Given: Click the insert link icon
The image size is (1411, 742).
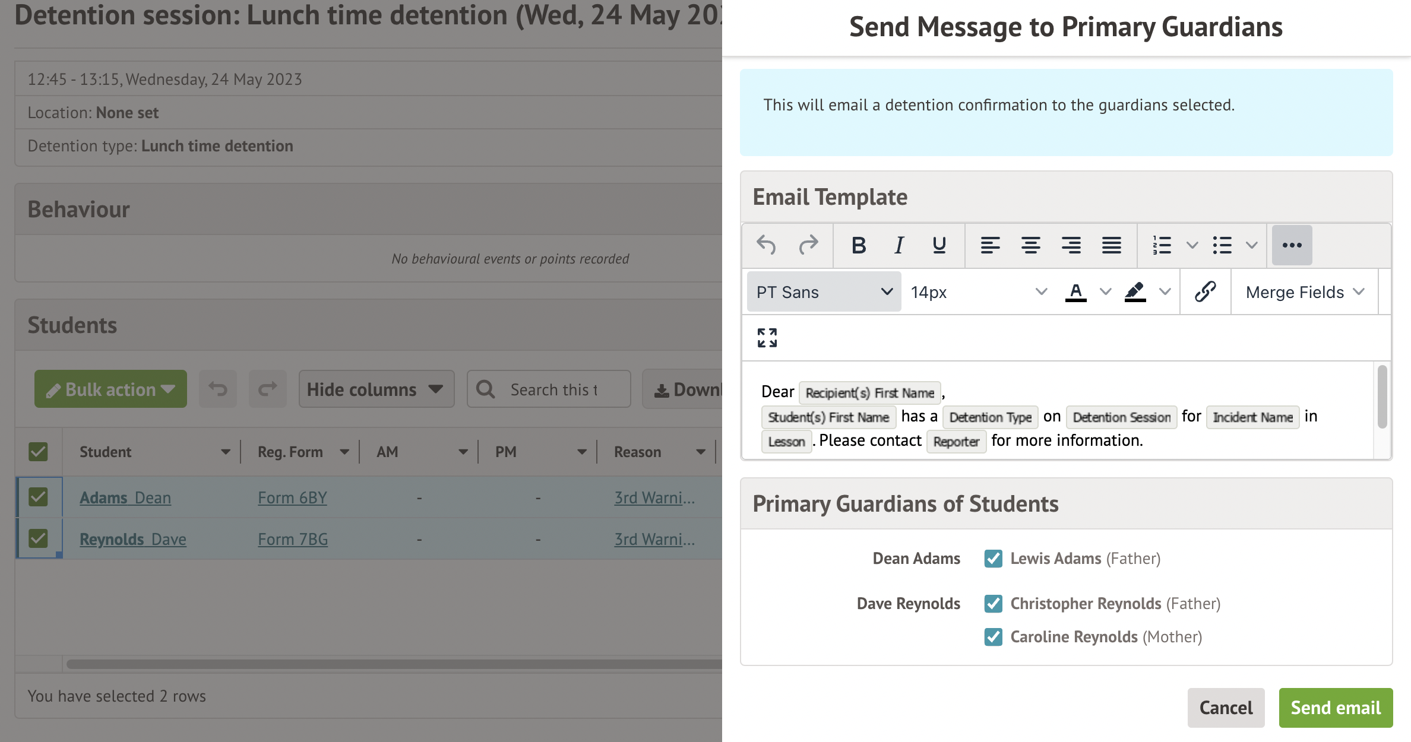Looking at the screenshot, I should [x=1205, y=292].
